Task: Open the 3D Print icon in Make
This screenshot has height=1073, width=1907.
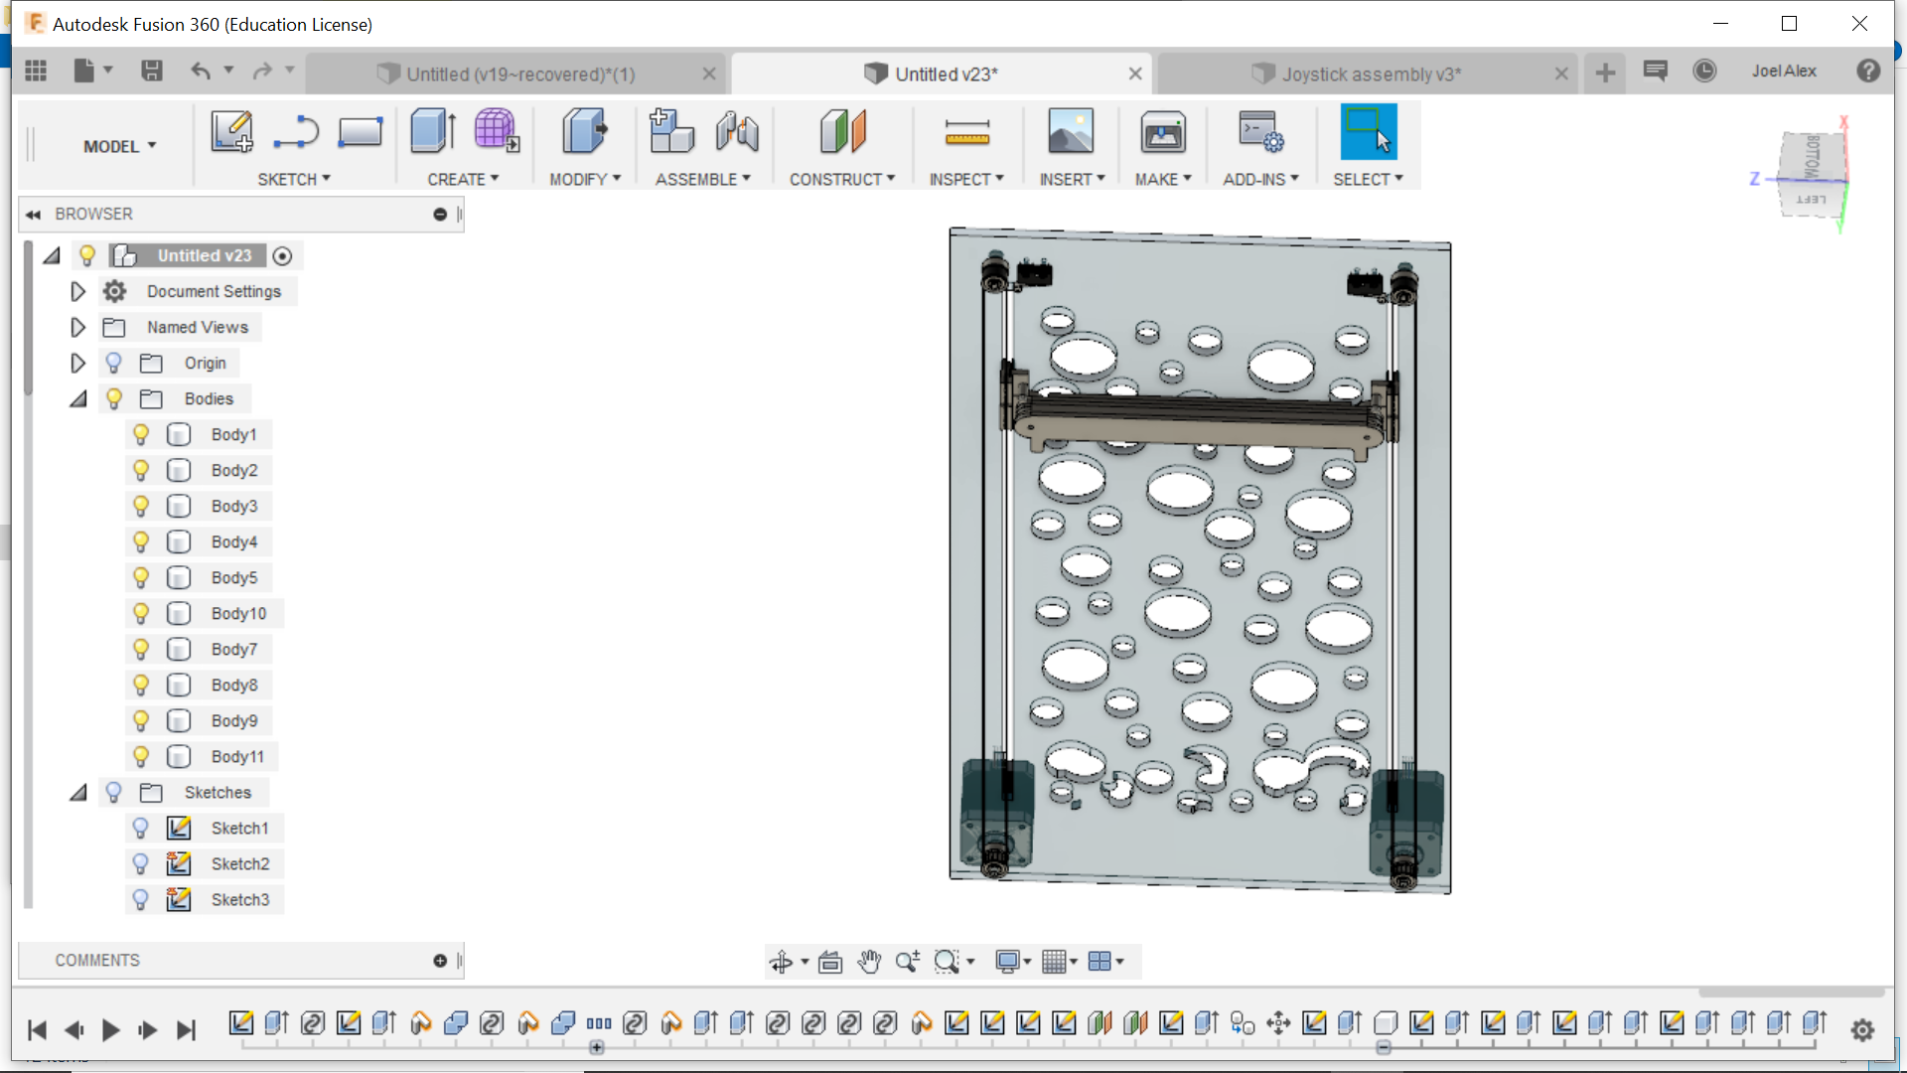Action: (1162, 132)
